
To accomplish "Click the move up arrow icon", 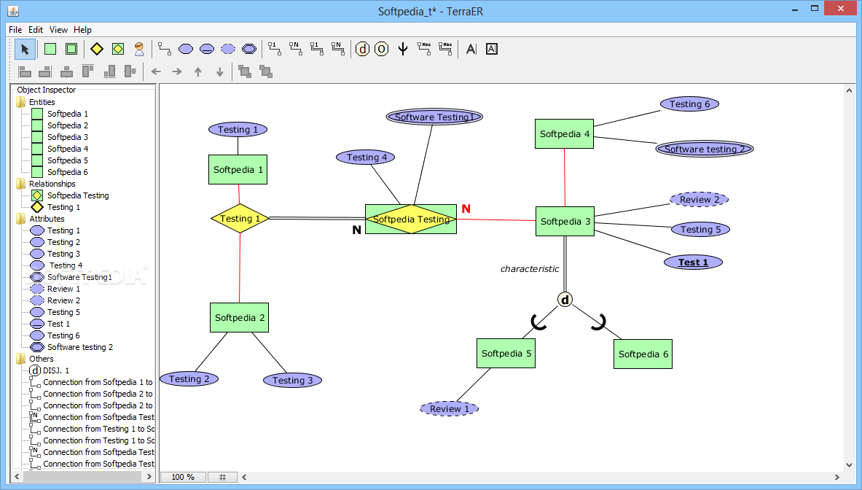I will 198,71.
